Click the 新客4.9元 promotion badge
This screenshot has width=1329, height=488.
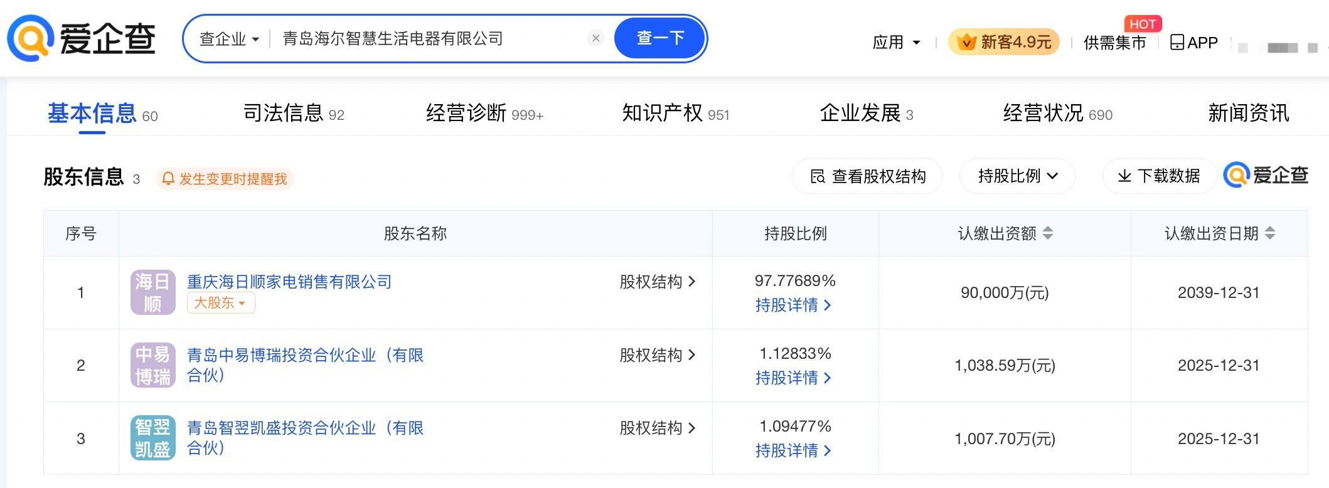click(x=1003, y=42)
